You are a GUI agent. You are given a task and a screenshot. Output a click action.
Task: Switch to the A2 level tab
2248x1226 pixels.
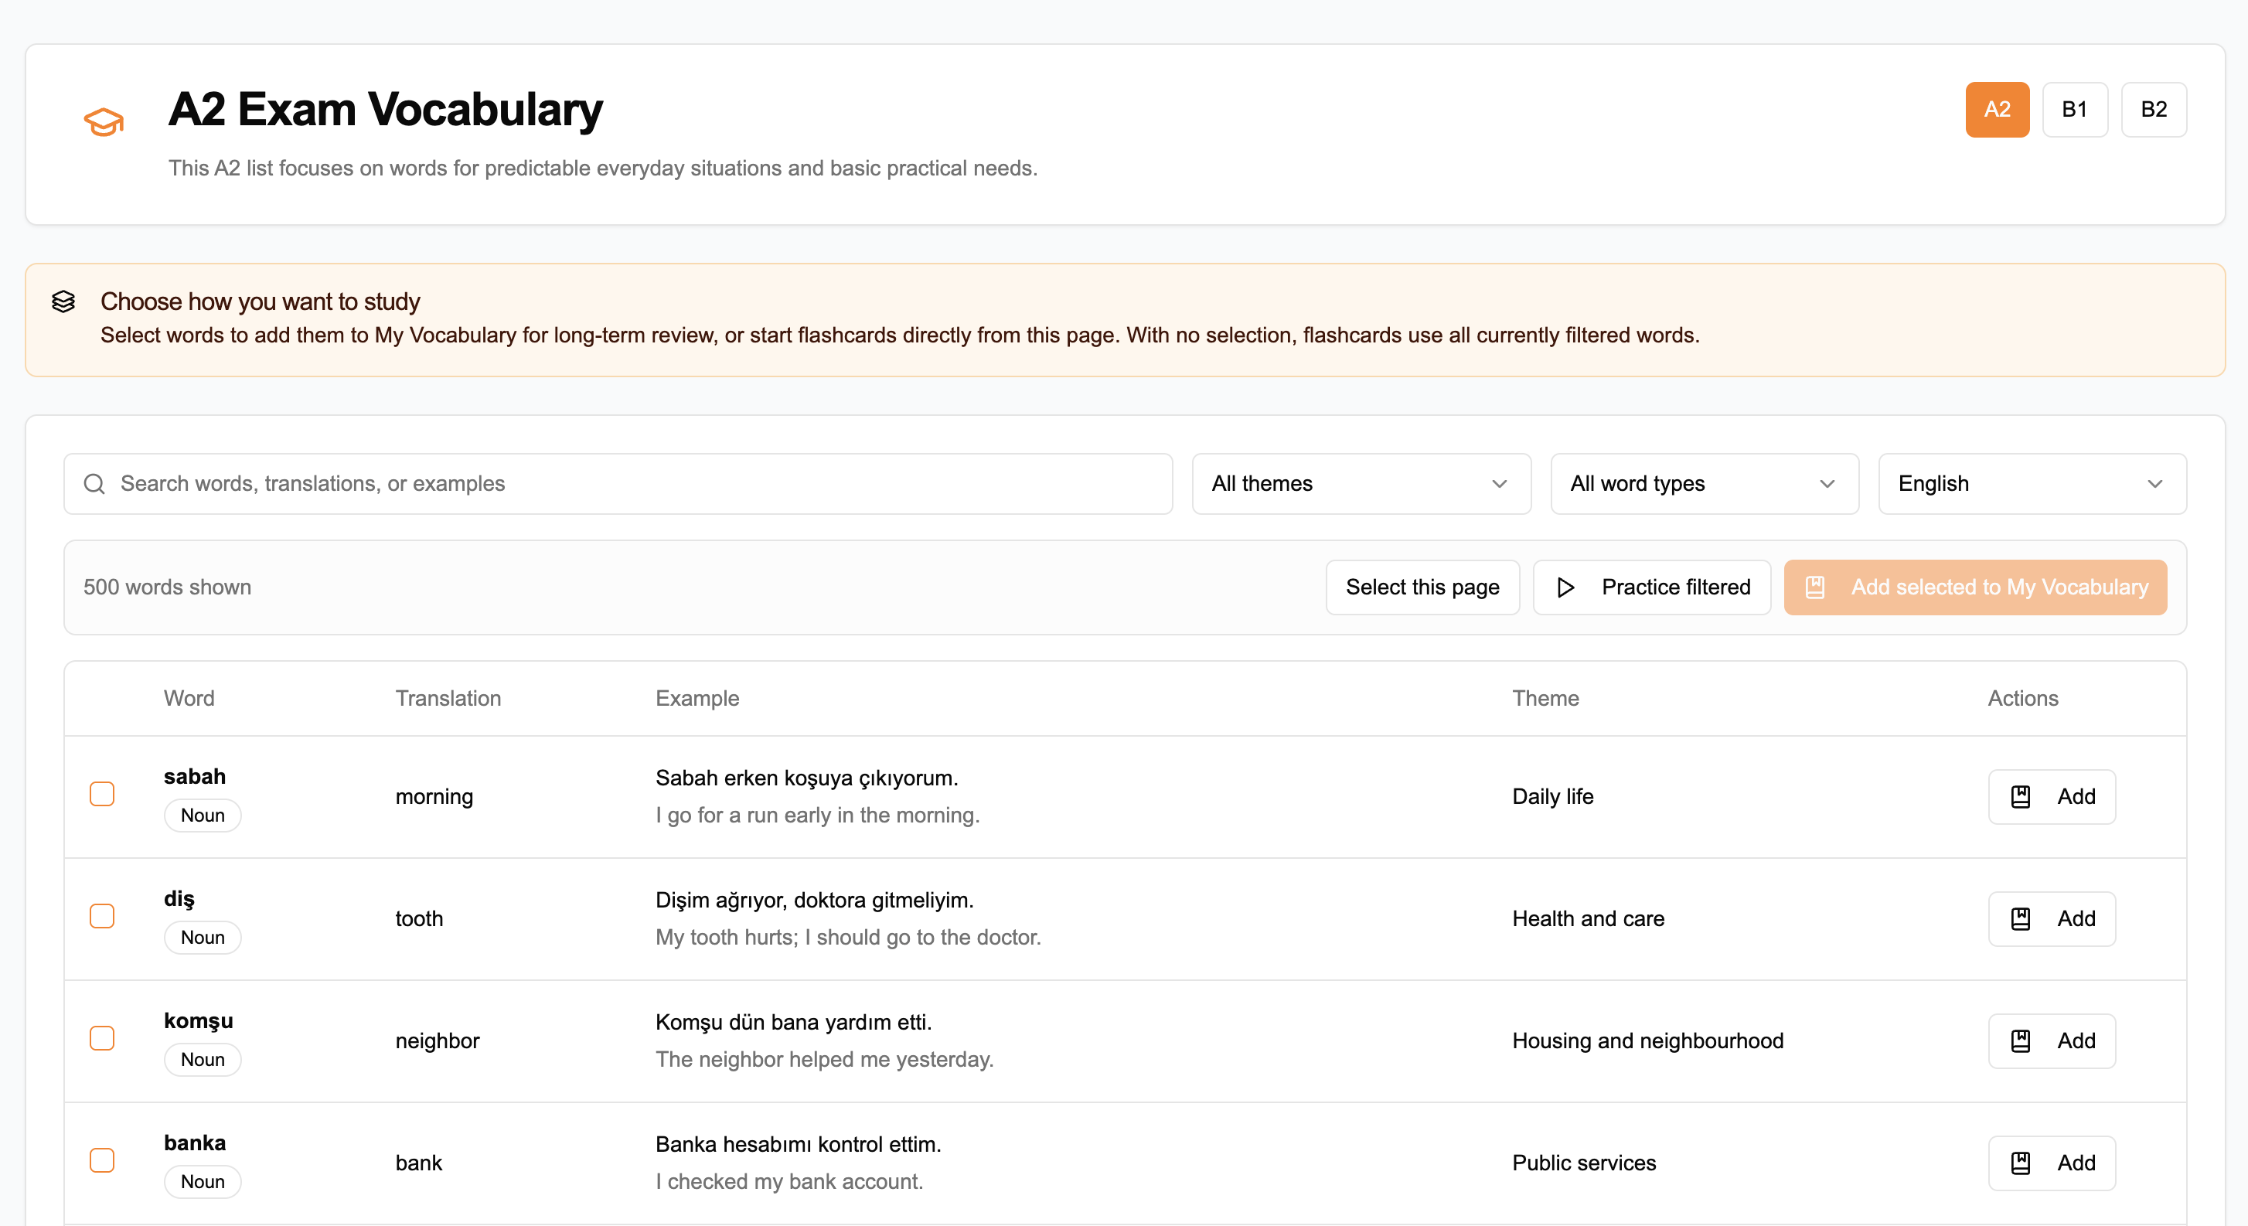pyautogui.click(x=1998, y=110)
